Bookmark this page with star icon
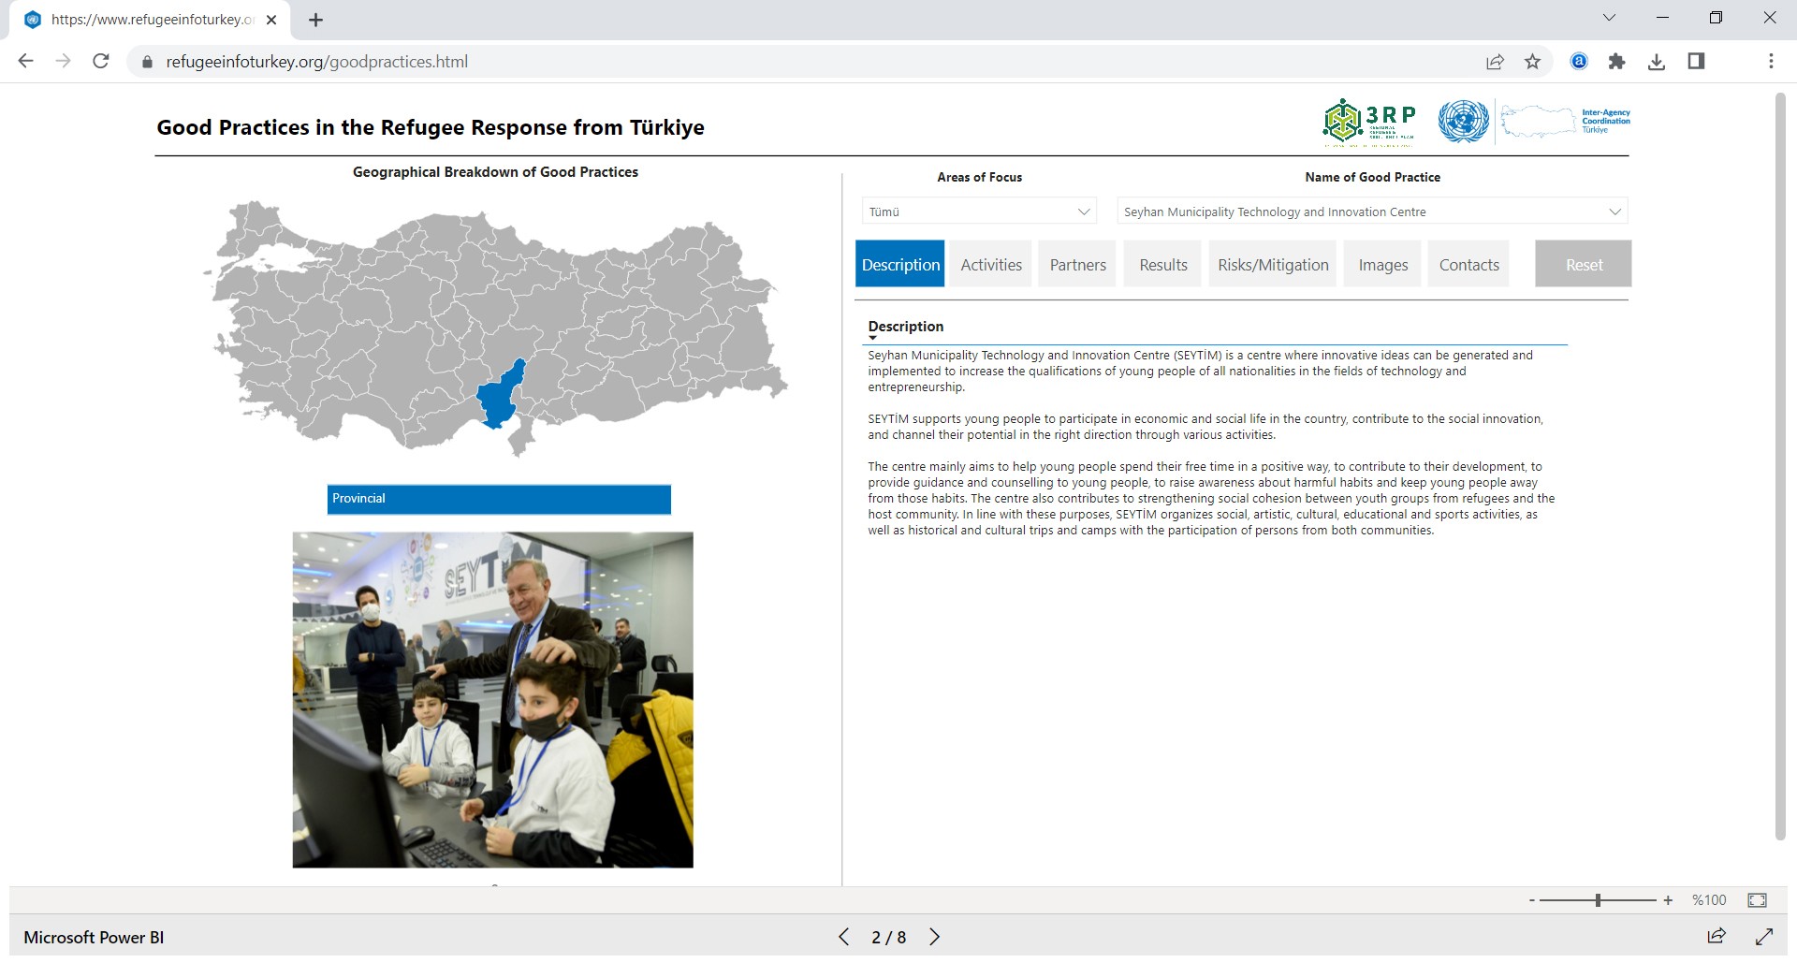 [1532, 62]
